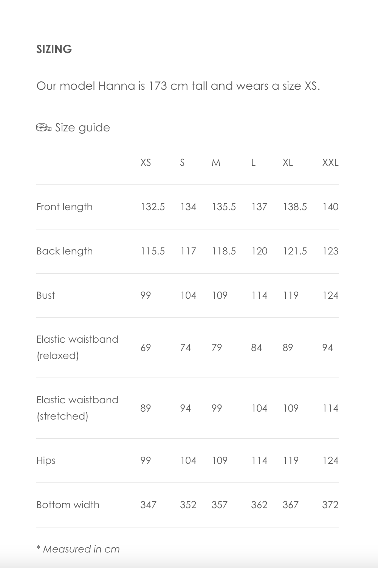This screenshot has height=568, width=378.
Task: Click the Bottom width row label
Action: click(x=68, y=505)
